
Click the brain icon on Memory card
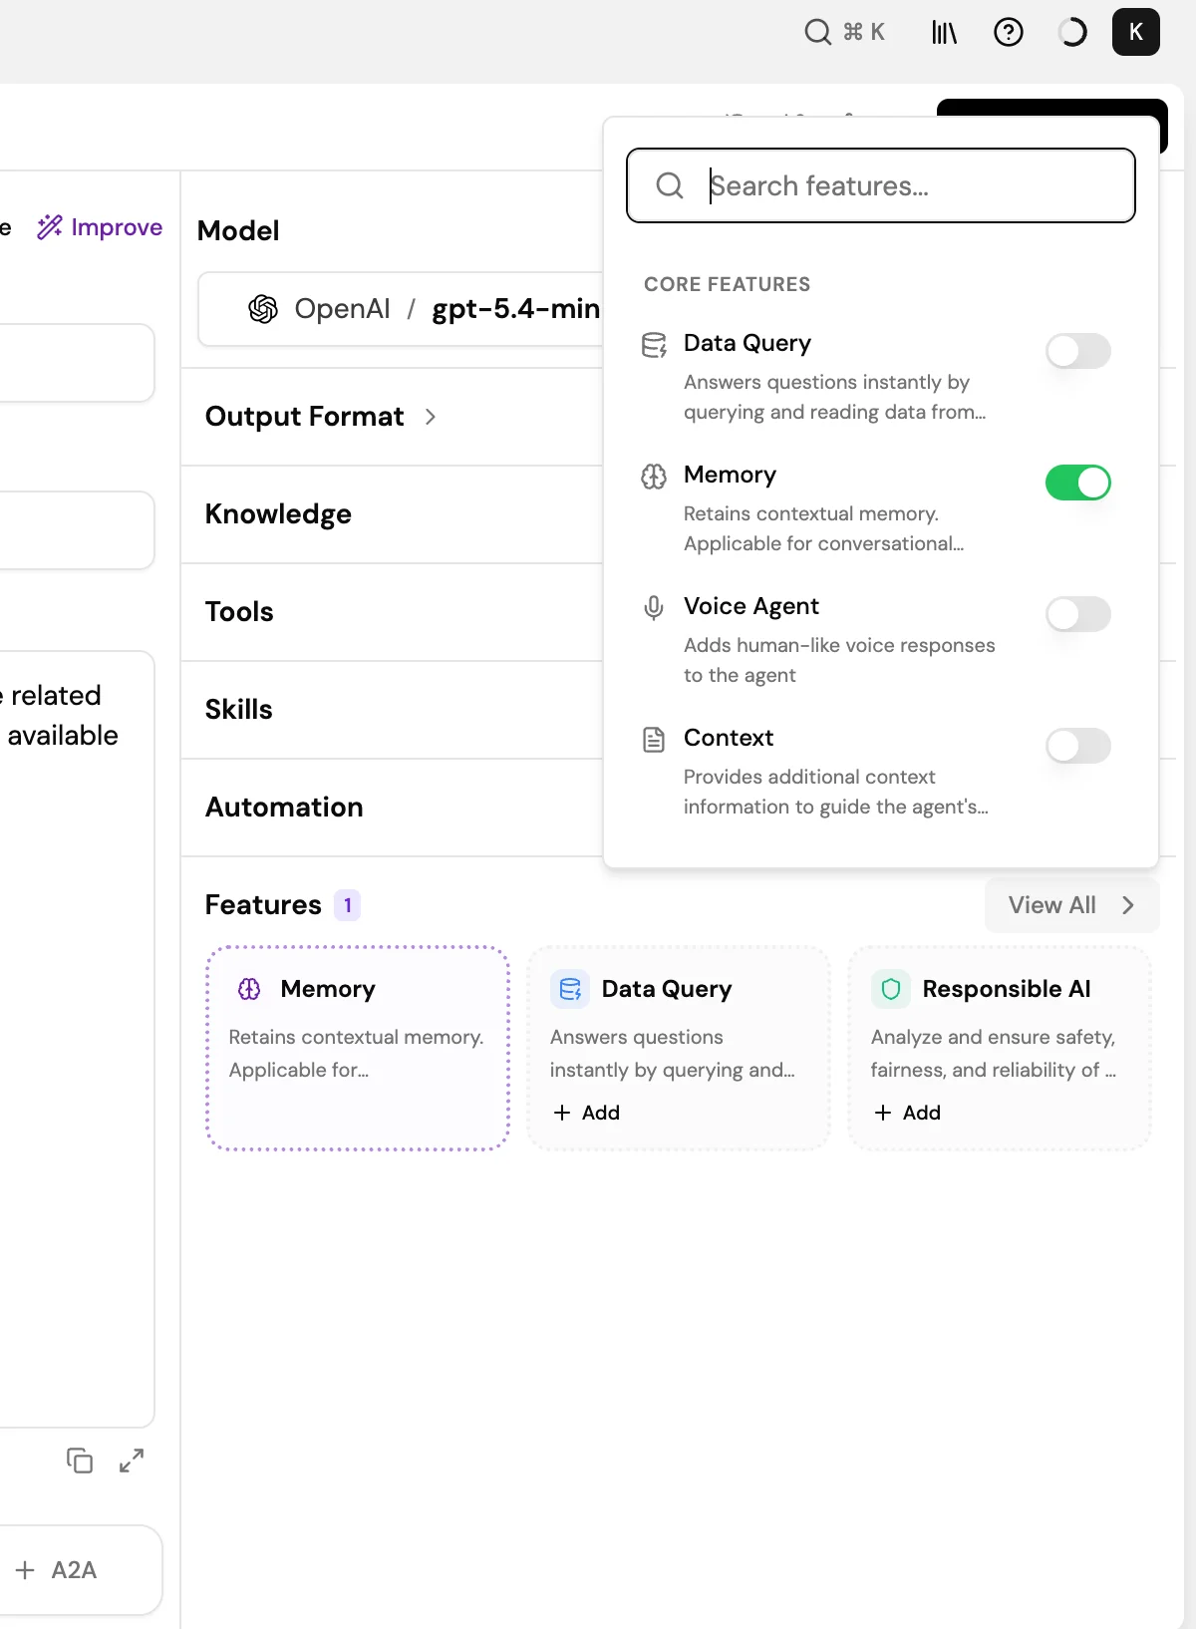(x=249, y=989)
